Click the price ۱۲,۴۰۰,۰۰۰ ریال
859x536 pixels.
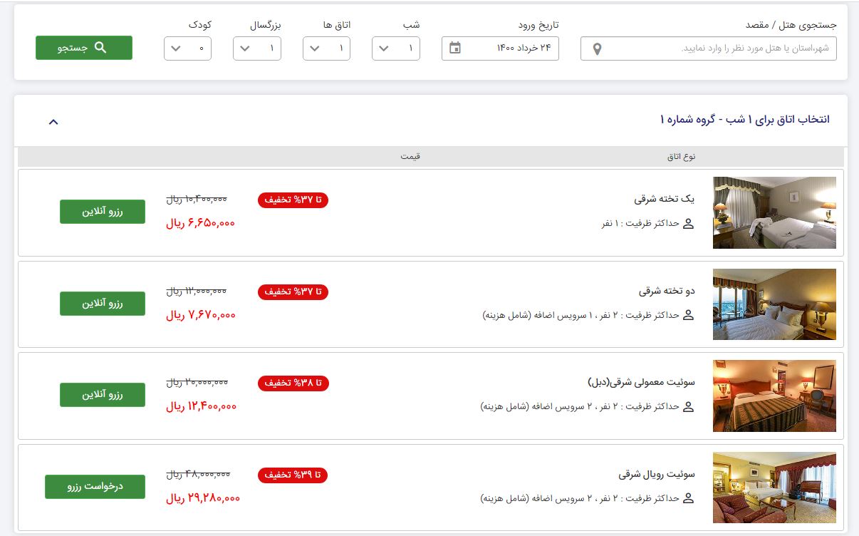point(201,406)
